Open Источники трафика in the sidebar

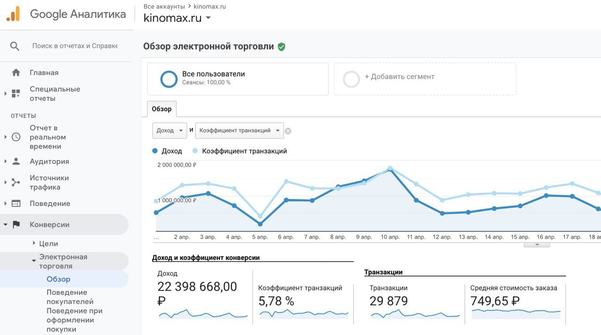click(49, 183)
